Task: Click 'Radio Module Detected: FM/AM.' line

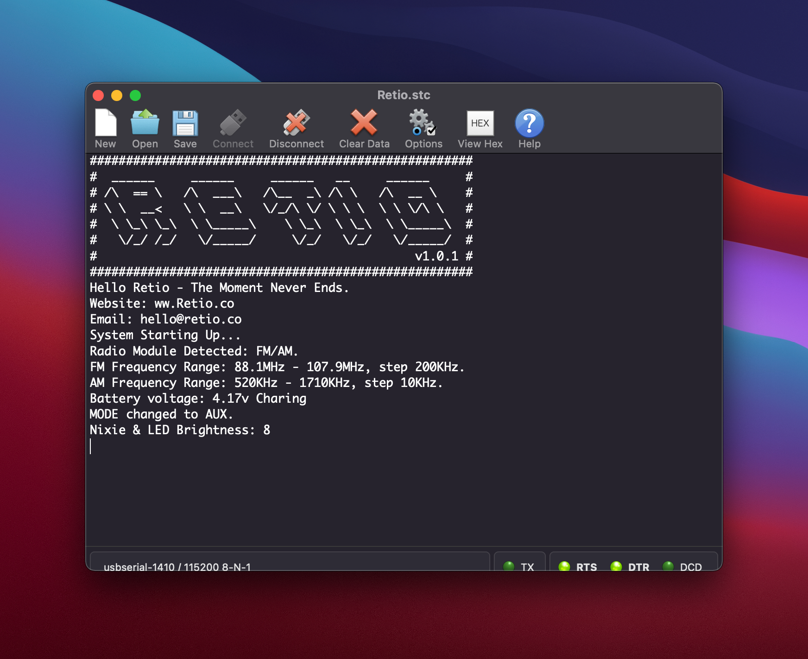Action: click(x=194, y=351)
